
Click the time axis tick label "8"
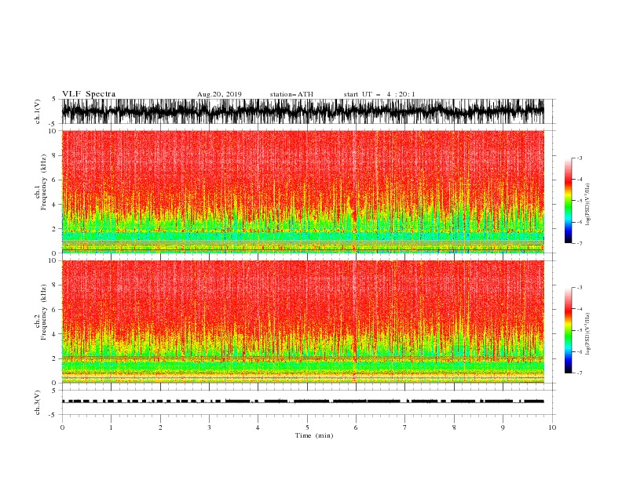[454, 427]
